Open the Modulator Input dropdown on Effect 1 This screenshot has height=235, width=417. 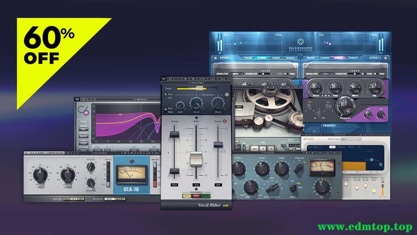tap(236, 74)
